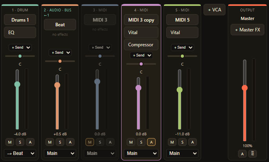
Task: Toggle automation A on Drums 1
Action: point(30,142)
